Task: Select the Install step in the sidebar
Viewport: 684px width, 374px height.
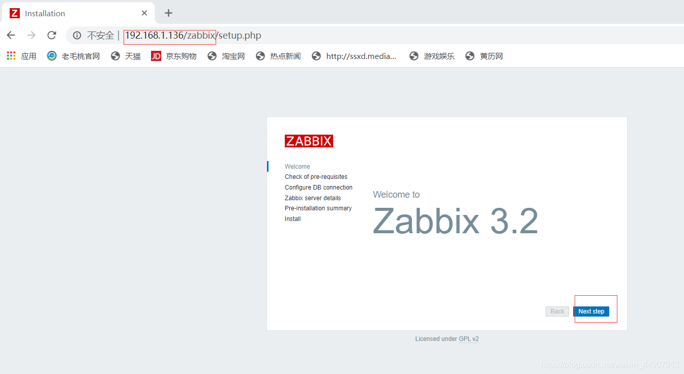Action: [292, 219]
